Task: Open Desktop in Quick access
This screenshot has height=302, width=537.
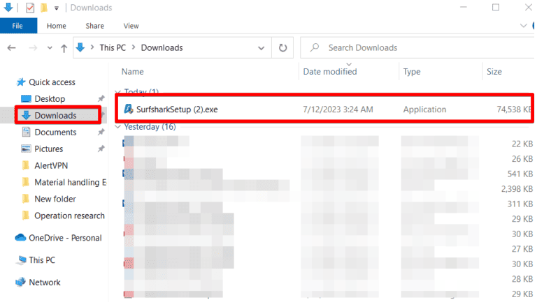Action: (x=50, y=99)
